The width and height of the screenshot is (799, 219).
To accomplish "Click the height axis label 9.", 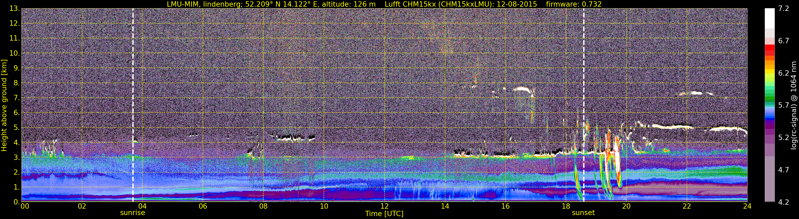I will click(16, 68).
